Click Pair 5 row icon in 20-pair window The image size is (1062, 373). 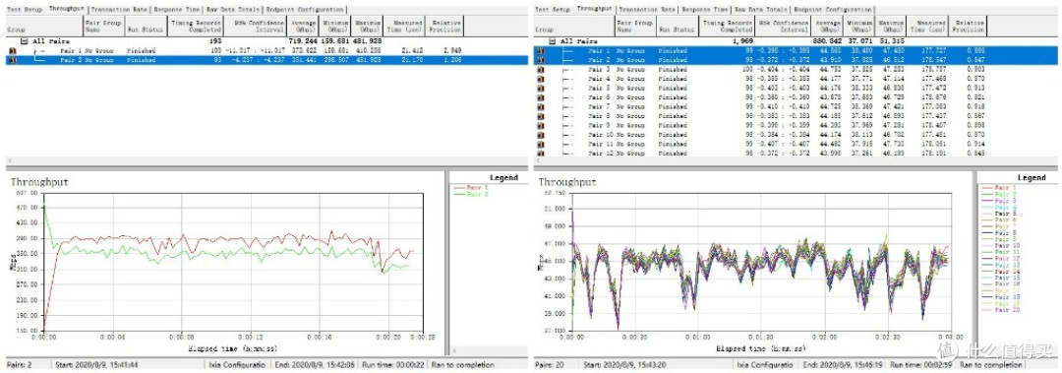click(541, 89)
